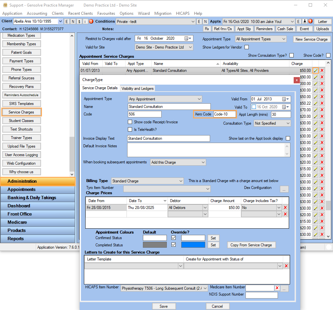Click the dollar sign icon beside Client
The height and width of the screenshot is (310, 333).
pos(79,21)
